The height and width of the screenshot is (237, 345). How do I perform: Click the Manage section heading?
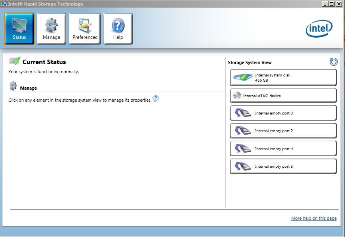tap(28, 88)
